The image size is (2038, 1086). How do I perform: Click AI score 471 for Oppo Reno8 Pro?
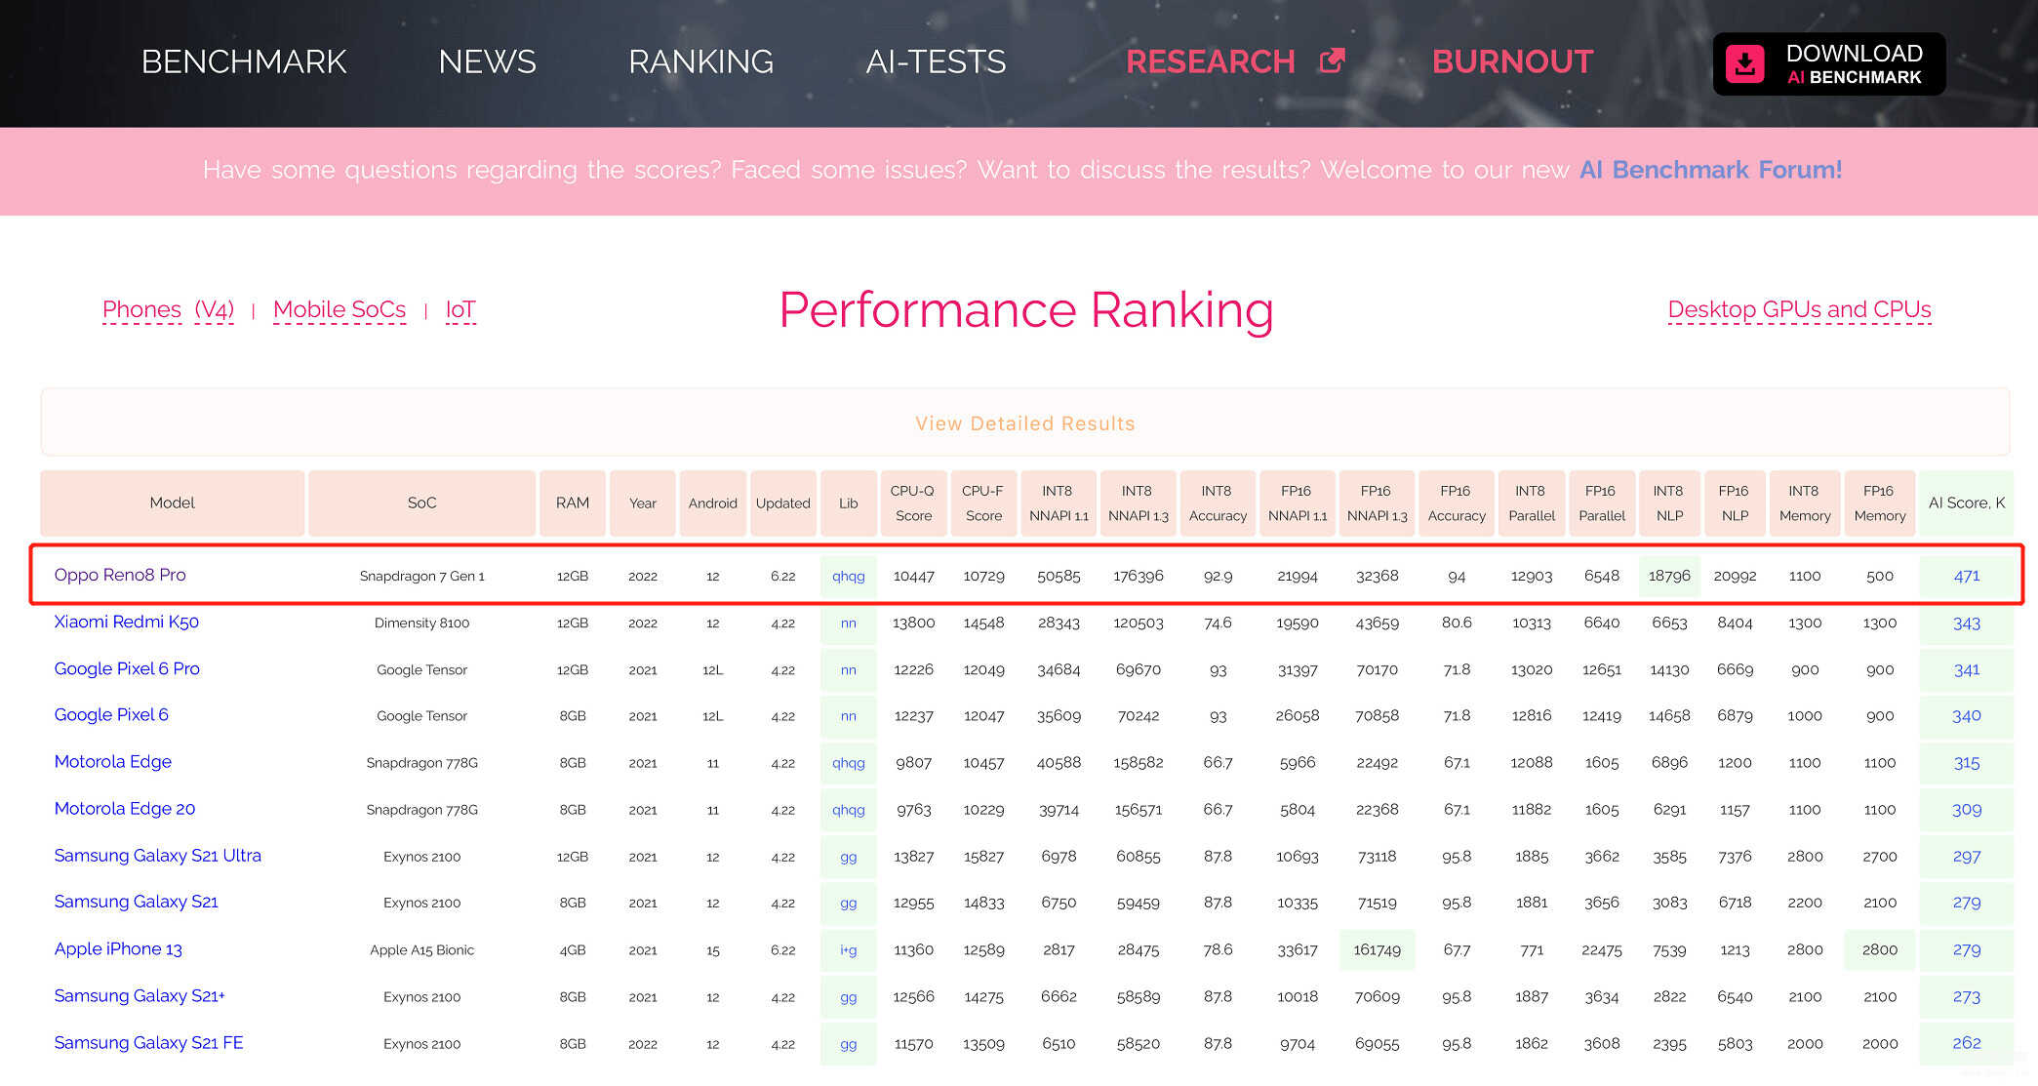point(1967,576)
